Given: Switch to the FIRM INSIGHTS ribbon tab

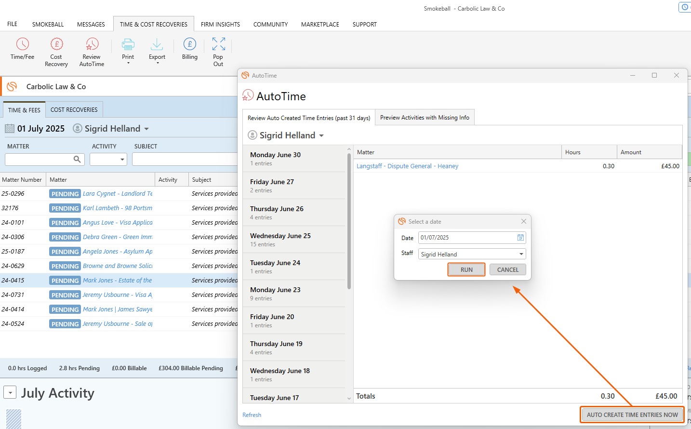Looking at the screenshot, I should click(x=220, y=24).
